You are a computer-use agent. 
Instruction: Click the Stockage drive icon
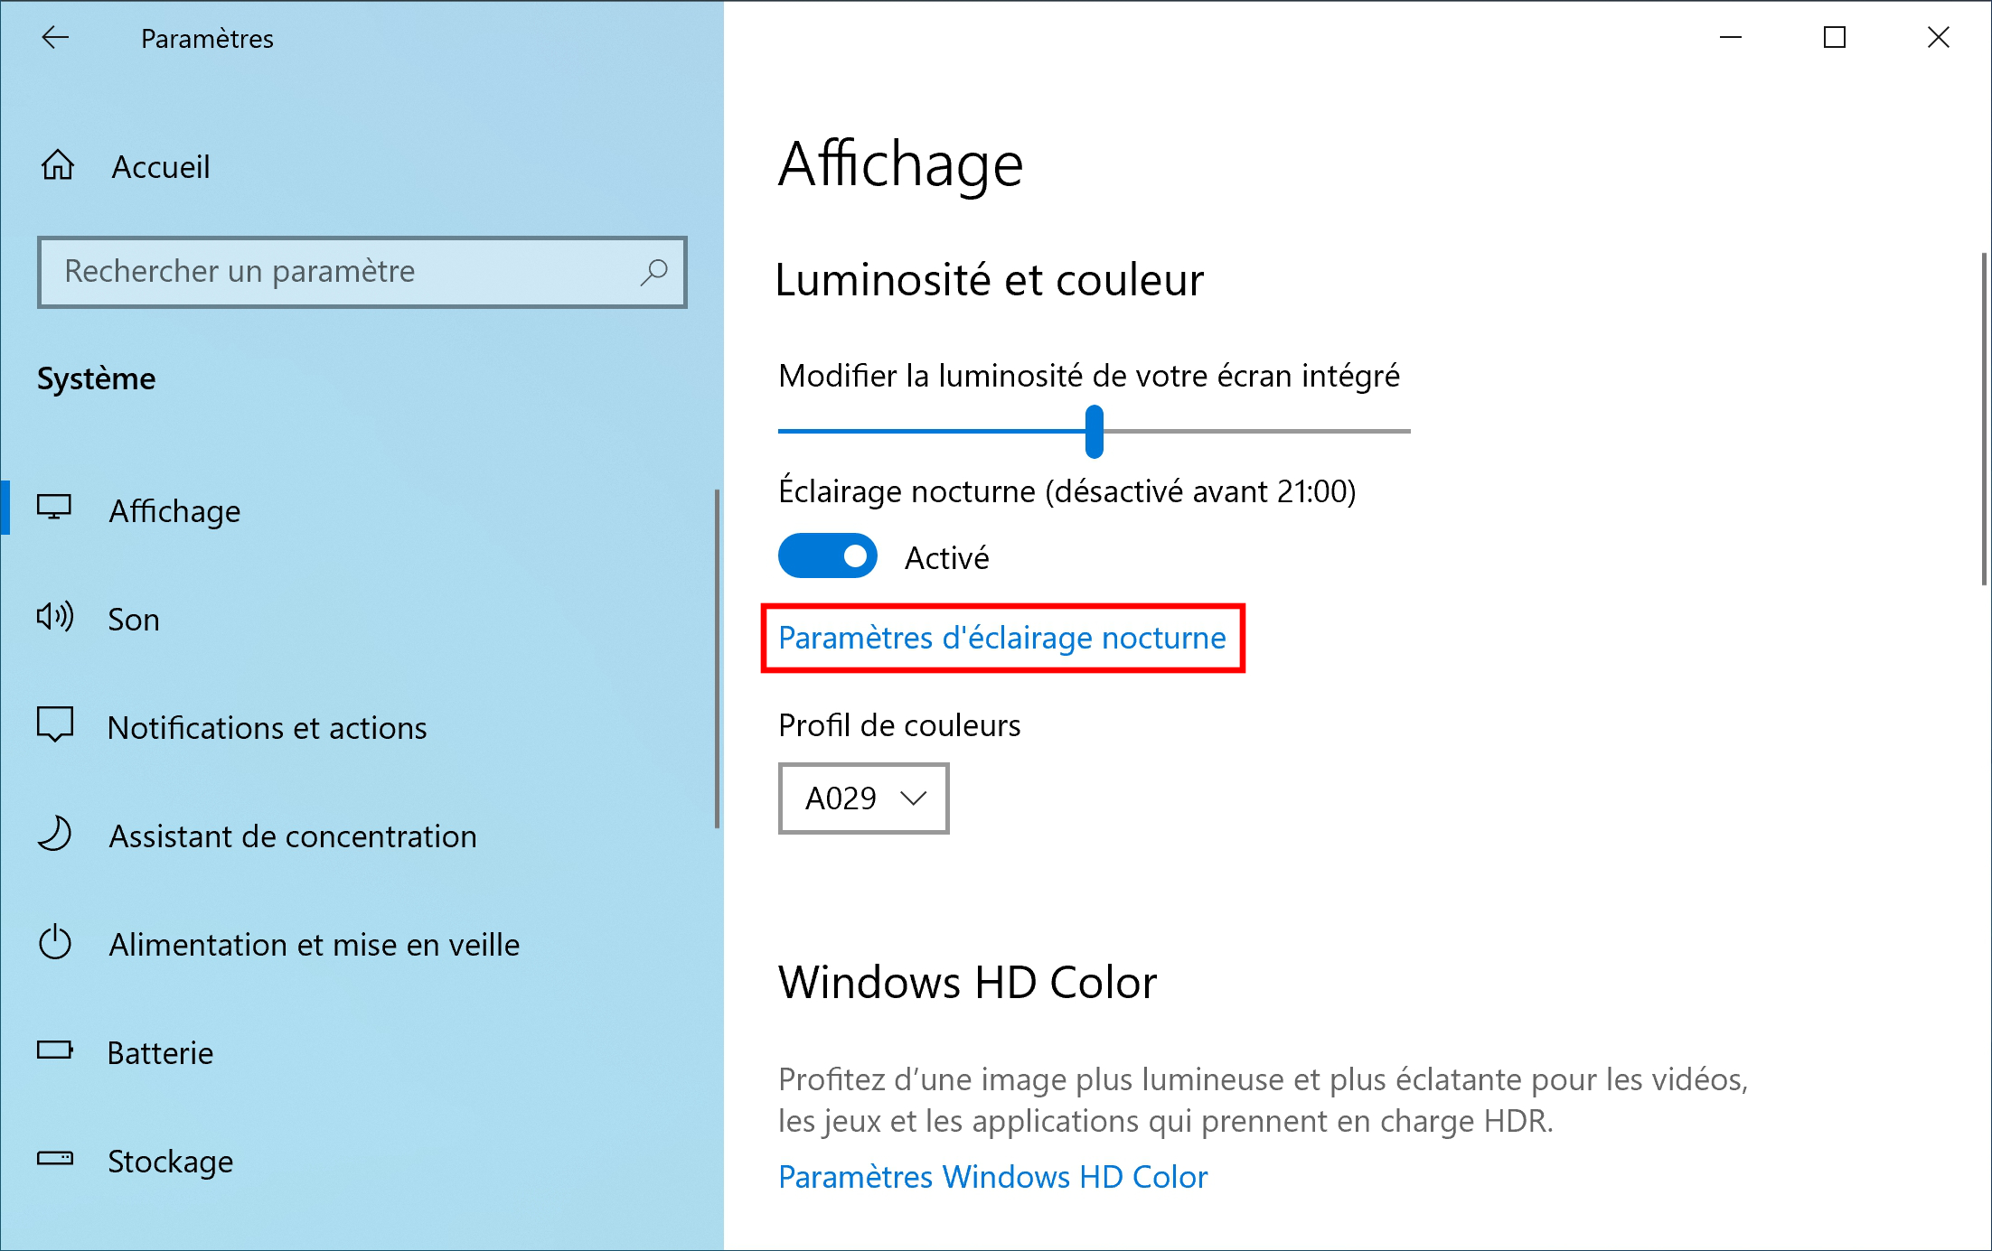55,1158
